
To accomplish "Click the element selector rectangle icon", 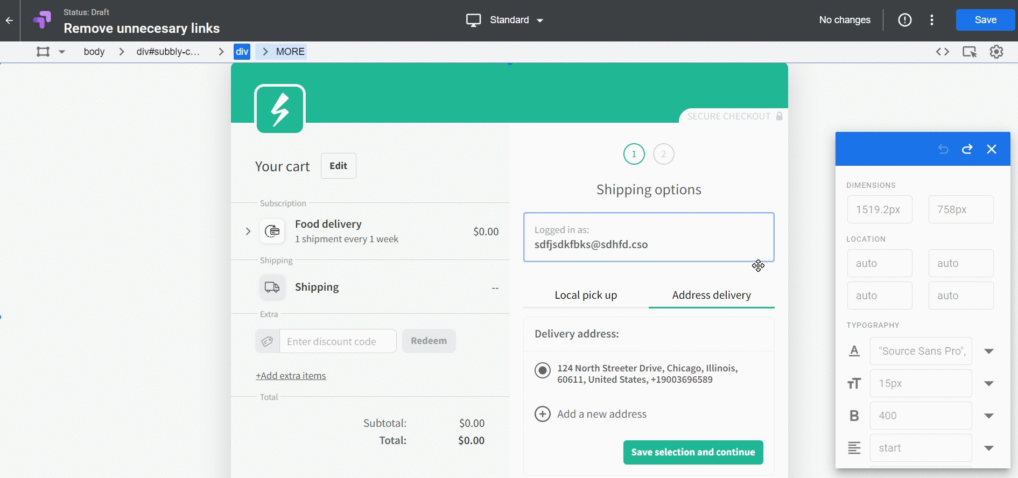I will tap(43, 52).
